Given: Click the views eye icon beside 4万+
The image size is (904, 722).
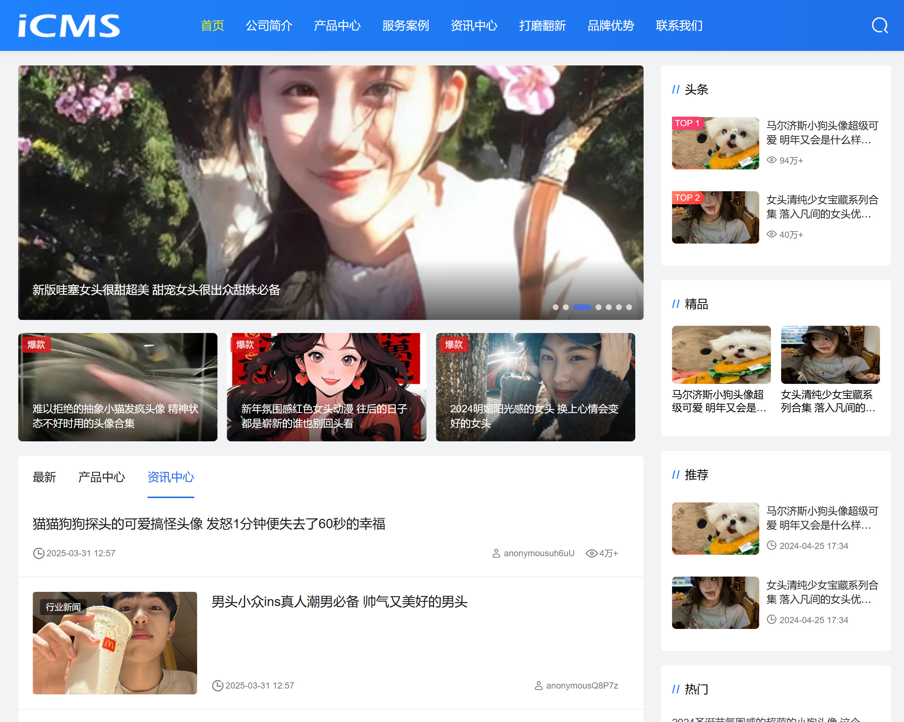Looking at the screenshot, I should pyautogui.click(x=591, y=553).
